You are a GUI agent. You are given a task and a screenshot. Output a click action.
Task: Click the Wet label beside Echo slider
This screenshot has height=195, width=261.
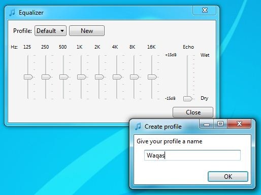(205, 55)
